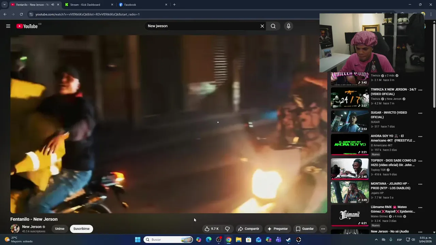
Task: Reload the page in Chrome
Action: [21, 14]
